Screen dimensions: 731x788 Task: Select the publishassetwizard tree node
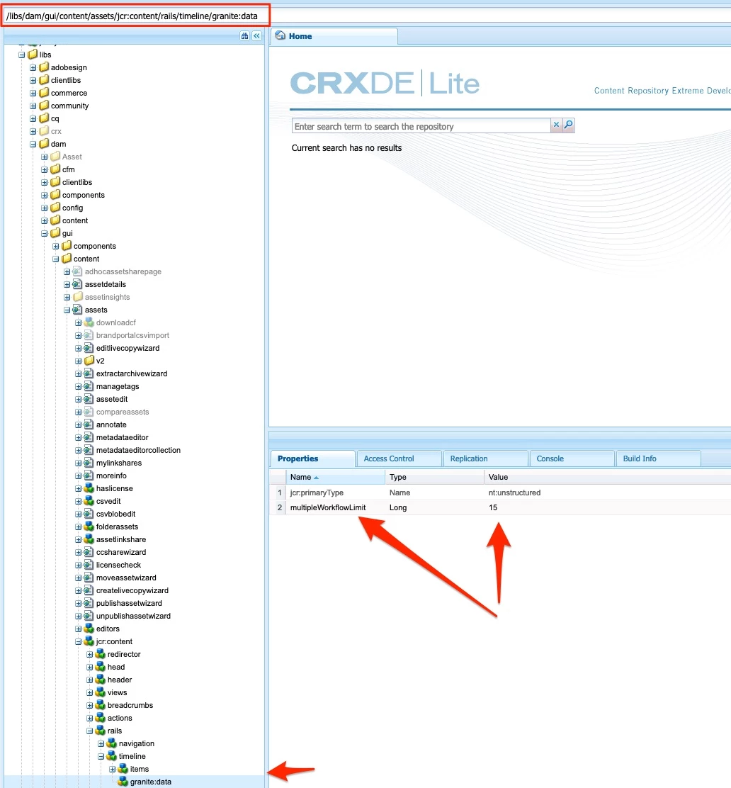coord(129,603)
